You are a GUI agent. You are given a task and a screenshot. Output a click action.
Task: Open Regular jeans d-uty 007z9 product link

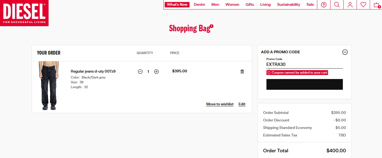pos(93,71)
